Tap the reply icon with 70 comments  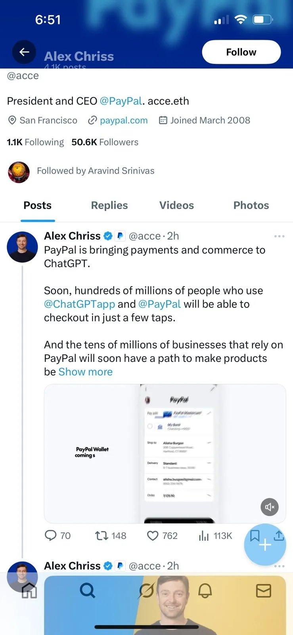51,536
